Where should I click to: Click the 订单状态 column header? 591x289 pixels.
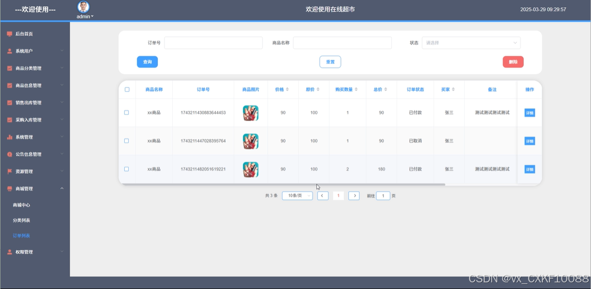[415, 89]
